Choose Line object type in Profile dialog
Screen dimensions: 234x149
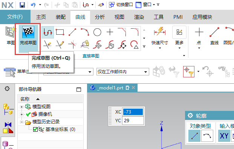click(x=194, y=136)
